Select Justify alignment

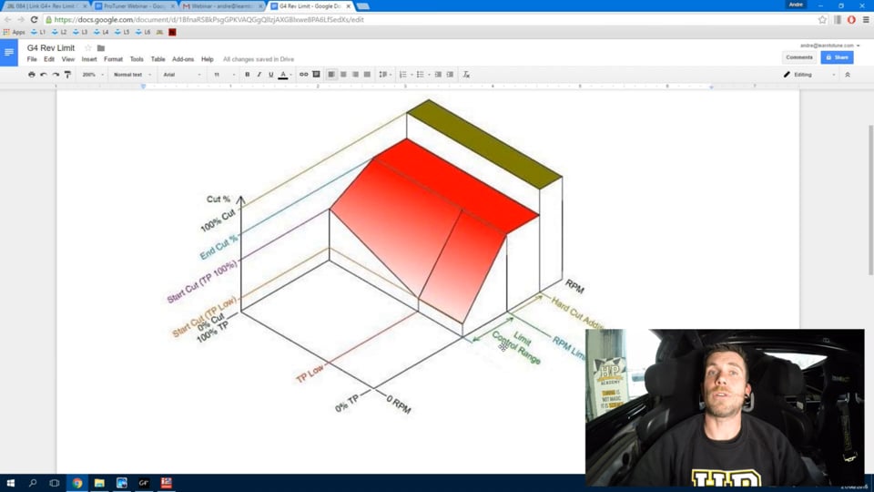[x=367, y=74]
